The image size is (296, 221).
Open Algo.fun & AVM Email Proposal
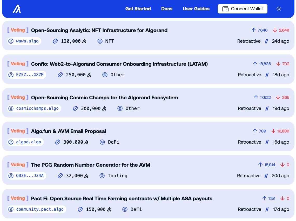pyautogui.click(x=69, y=131)
